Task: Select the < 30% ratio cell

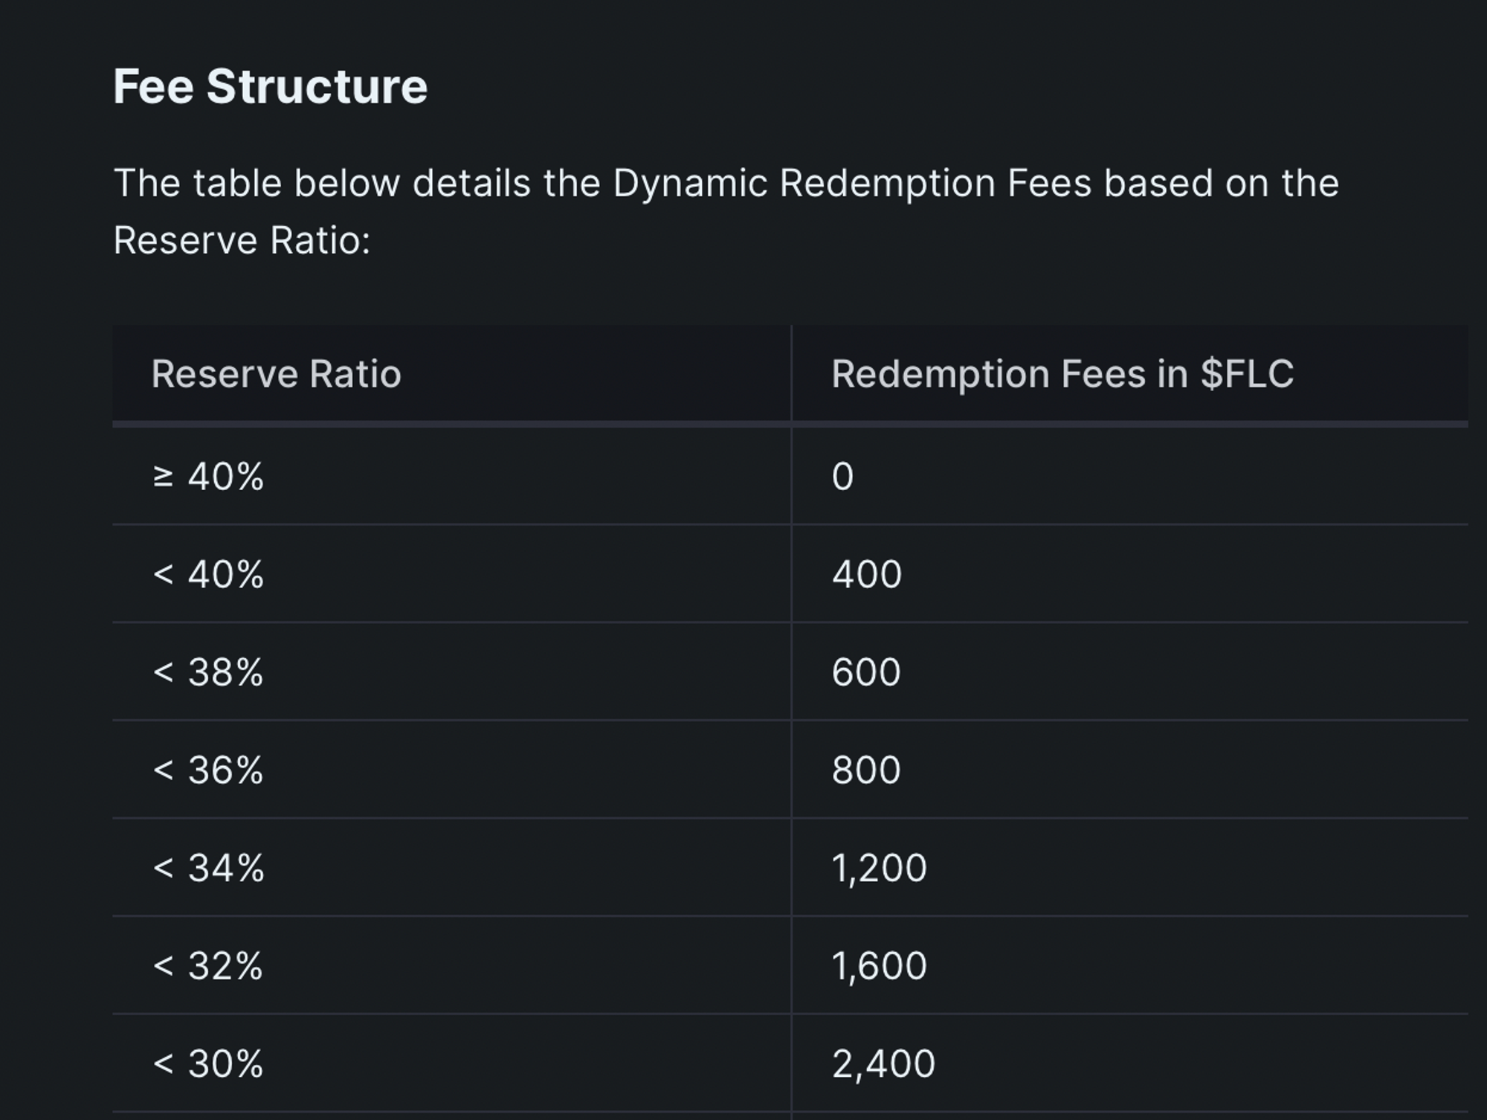Action: click(x=207, y=1063)
